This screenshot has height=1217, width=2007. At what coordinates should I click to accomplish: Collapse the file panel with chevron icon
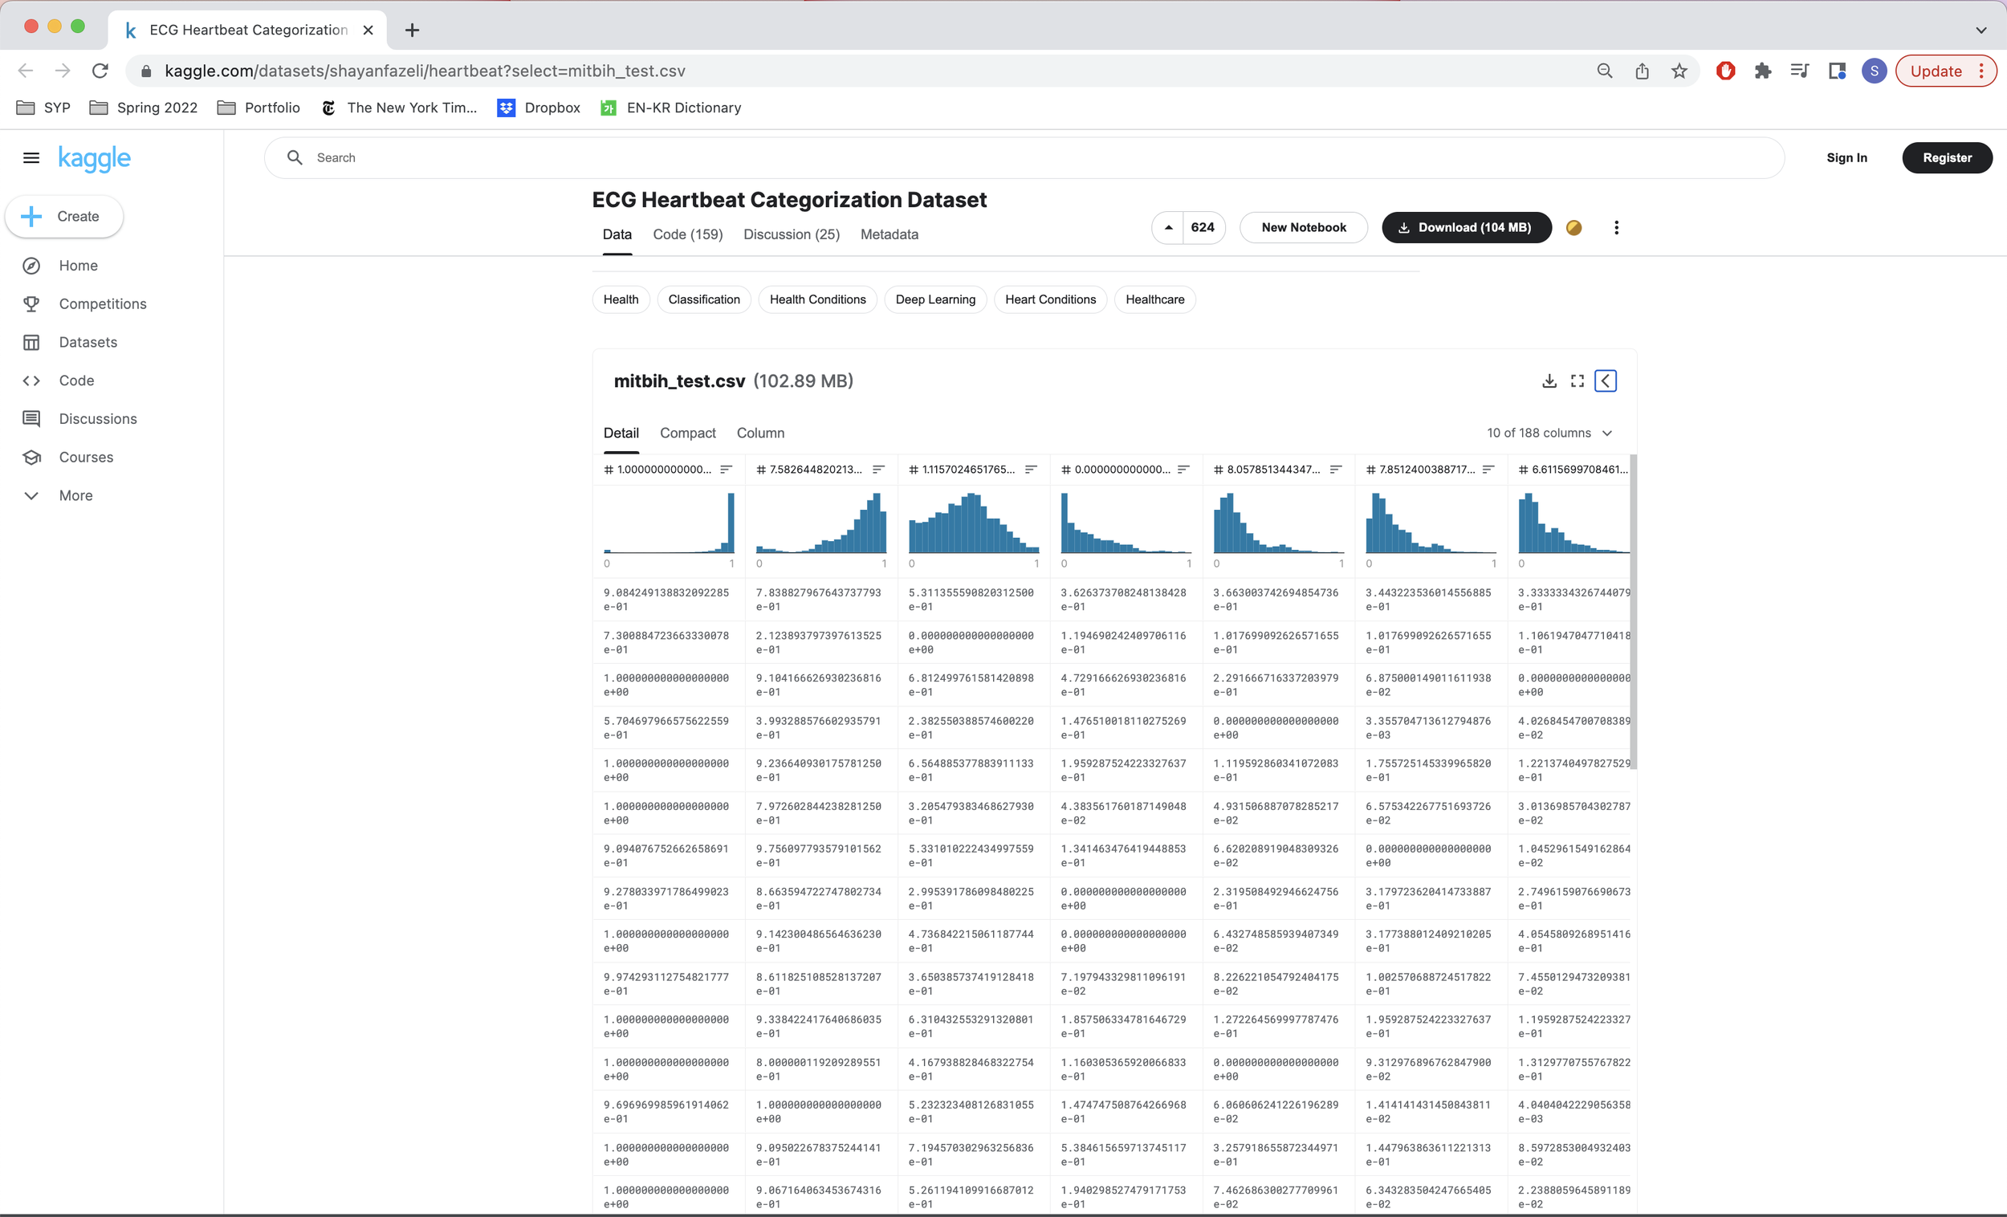1606,381
